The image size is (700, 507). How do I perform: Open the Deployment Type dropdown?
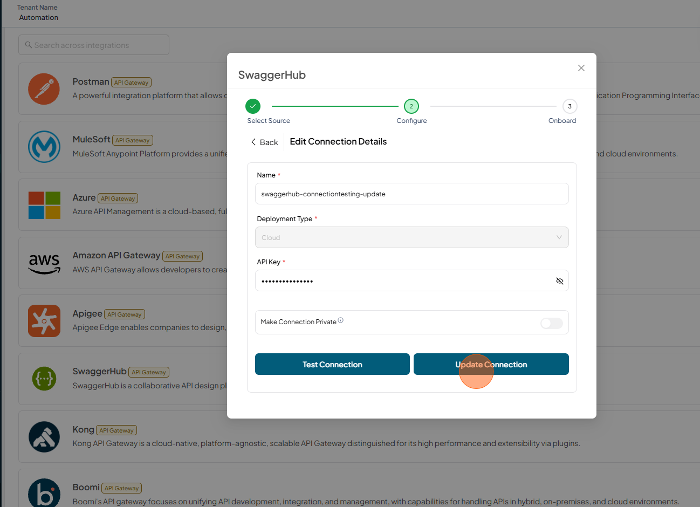tap(411, 237)
